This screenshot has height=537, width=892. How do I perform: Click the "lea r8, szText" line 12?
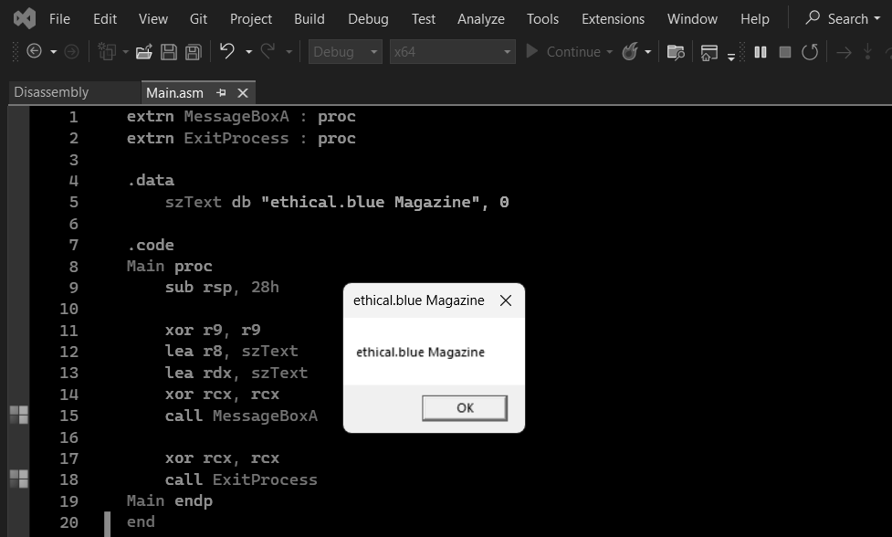232,351
